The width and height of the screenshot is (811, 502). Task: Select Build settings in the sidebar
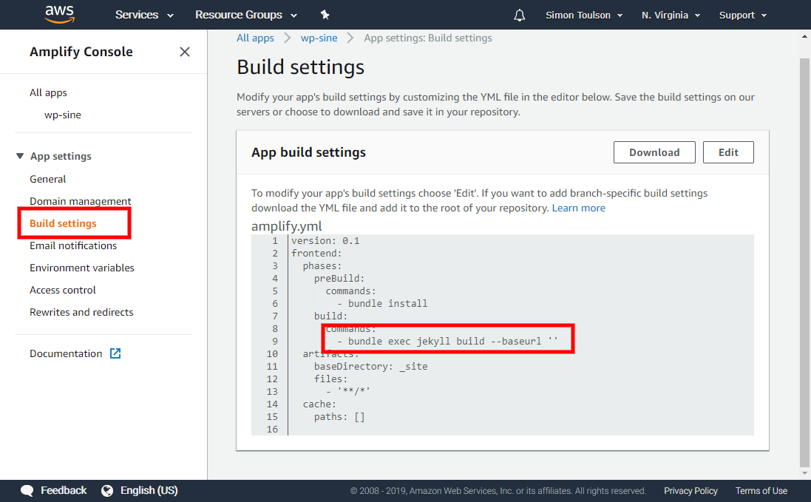(x=63, y=223)
